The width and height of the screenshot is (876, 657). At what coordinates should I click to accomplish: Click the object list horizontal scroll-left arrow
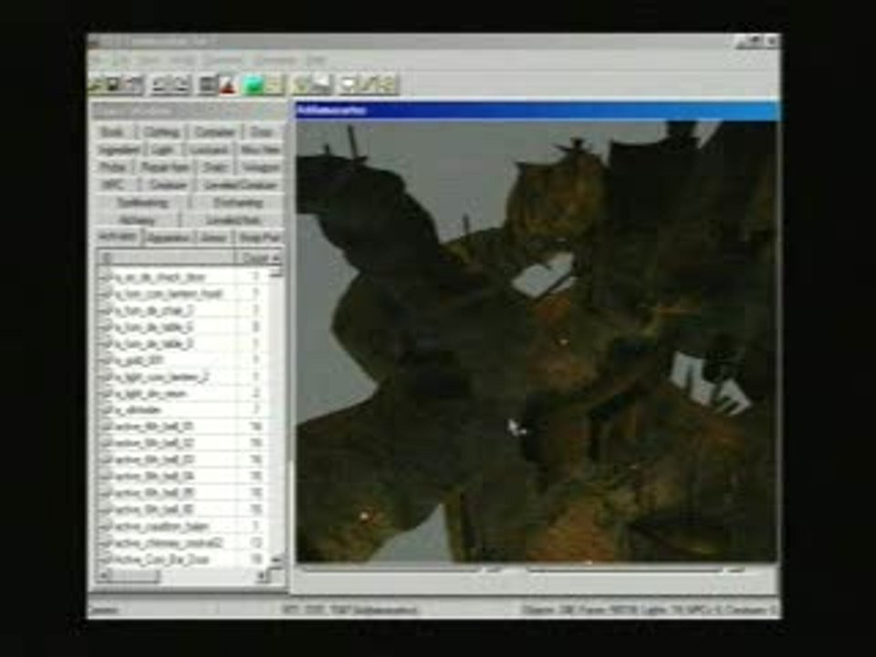(x=104, y=575)
